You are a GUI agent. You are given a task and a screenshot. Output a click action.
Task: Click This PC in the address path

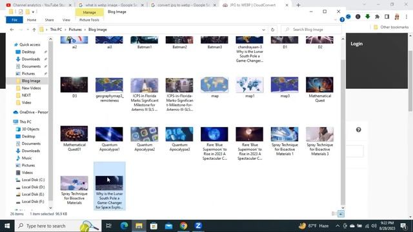tap(56, 30)
